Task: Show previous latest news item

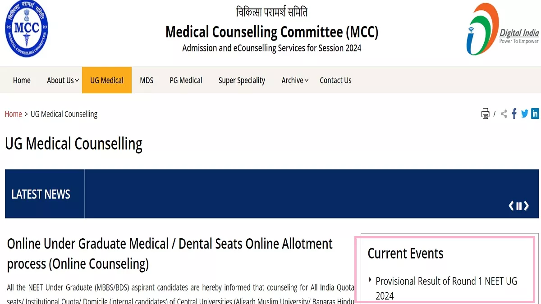Action: (511, 206)
